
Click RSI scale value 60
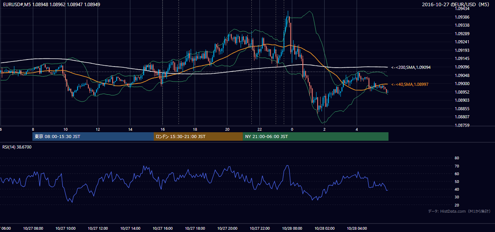(457, 174)
